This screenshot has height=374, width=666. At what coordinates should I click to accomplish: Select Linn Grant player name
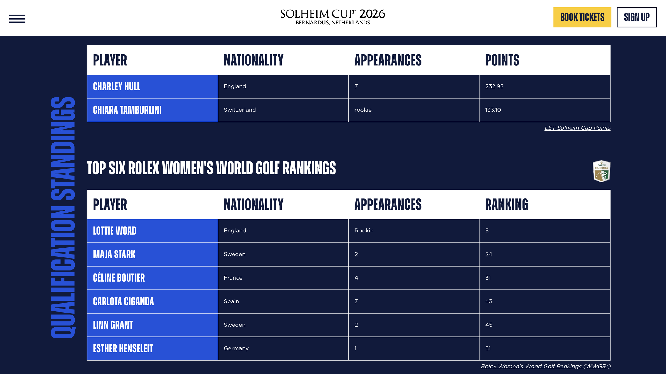coord(113,325)
